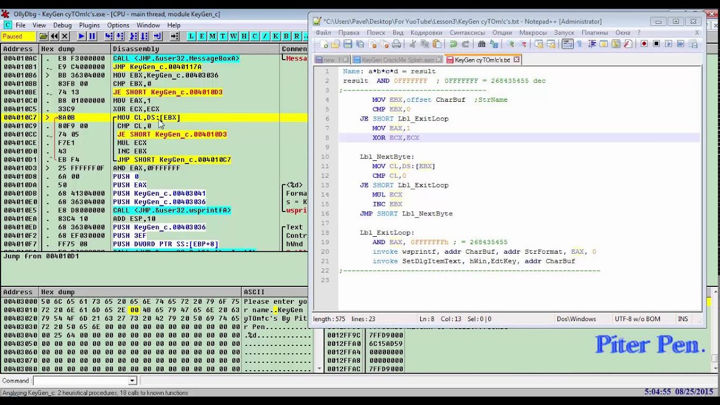Show Handles with H button
The image size is (720, 405).
[244, 36]
